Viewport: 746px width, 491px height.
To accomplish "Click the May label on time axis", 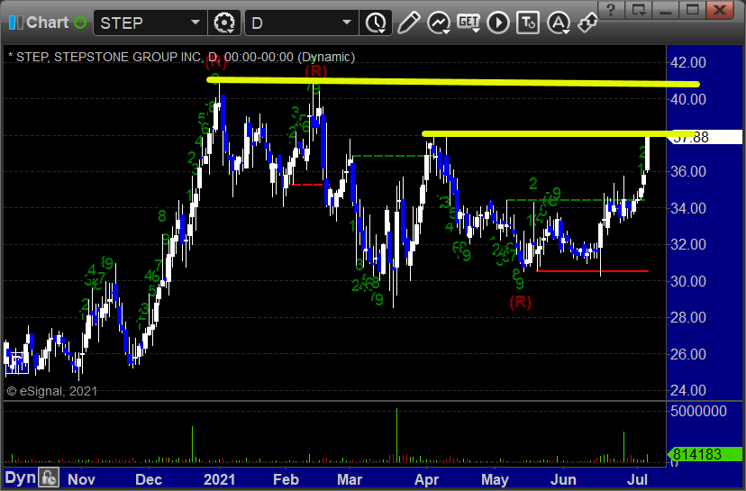I will (x=495, y=479).
